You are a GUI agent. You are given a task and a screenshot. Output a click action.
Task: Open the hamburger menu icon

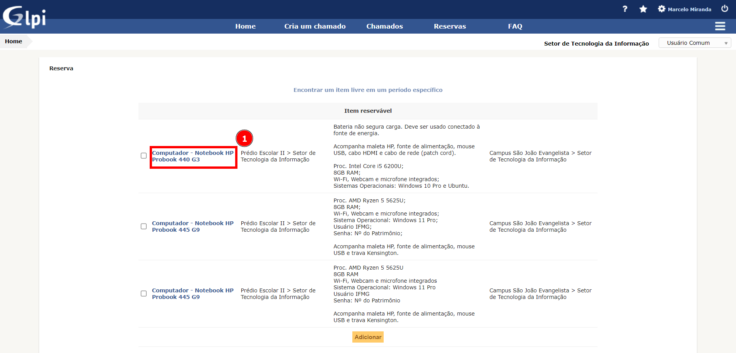pos(720,26)
